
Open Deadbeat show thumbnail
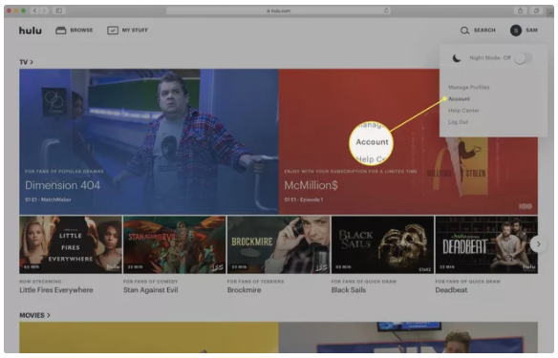click(486, 244)
